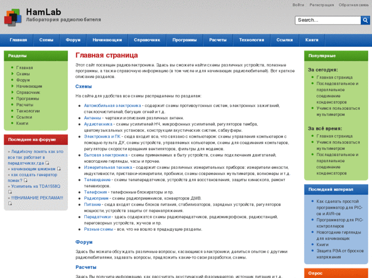
Task: Open 'Последовательное и параллельное' under За всё время
Action: (x=337, y=164)
